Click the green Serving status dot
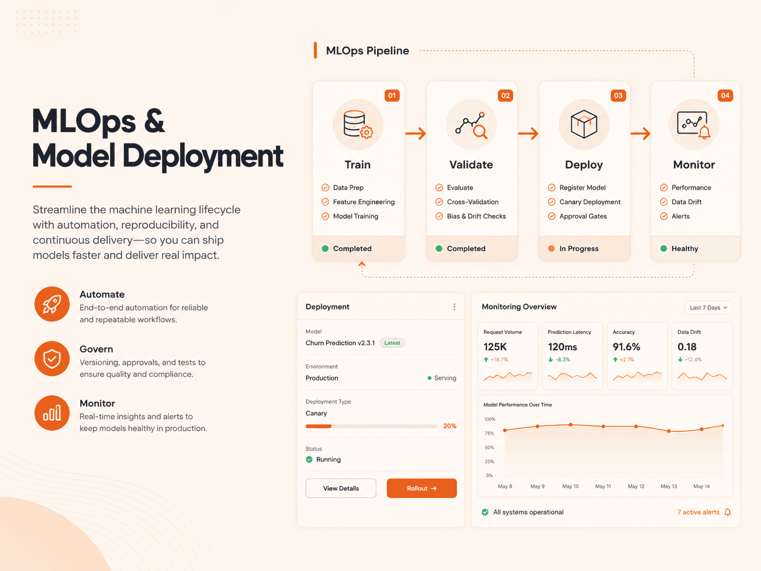Viewport: 761px width, 571px height. [429, 378]
